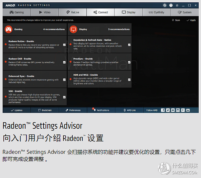Open Blockchain in bottom bar
The width and height of the screenshot is (201, 178).
(x=45, y=110)
